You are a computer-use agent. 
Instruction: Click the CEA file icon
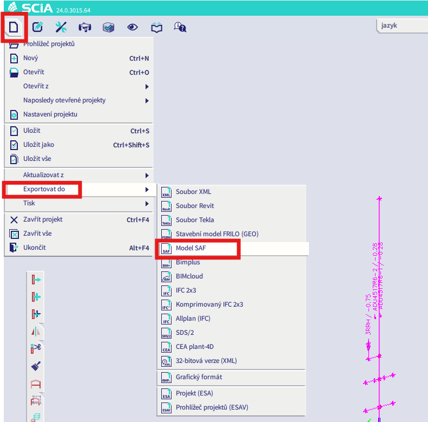(166, 347)
